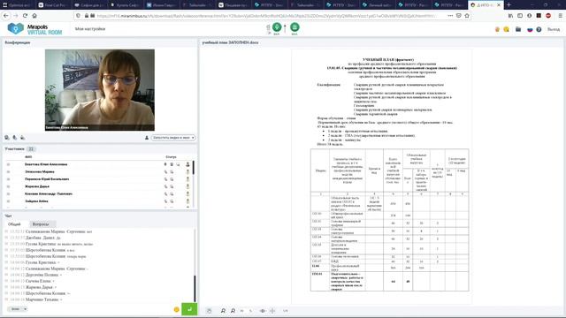Click the browser back arrow
Viewport: 566px width, 318px height.
point(6,16)
